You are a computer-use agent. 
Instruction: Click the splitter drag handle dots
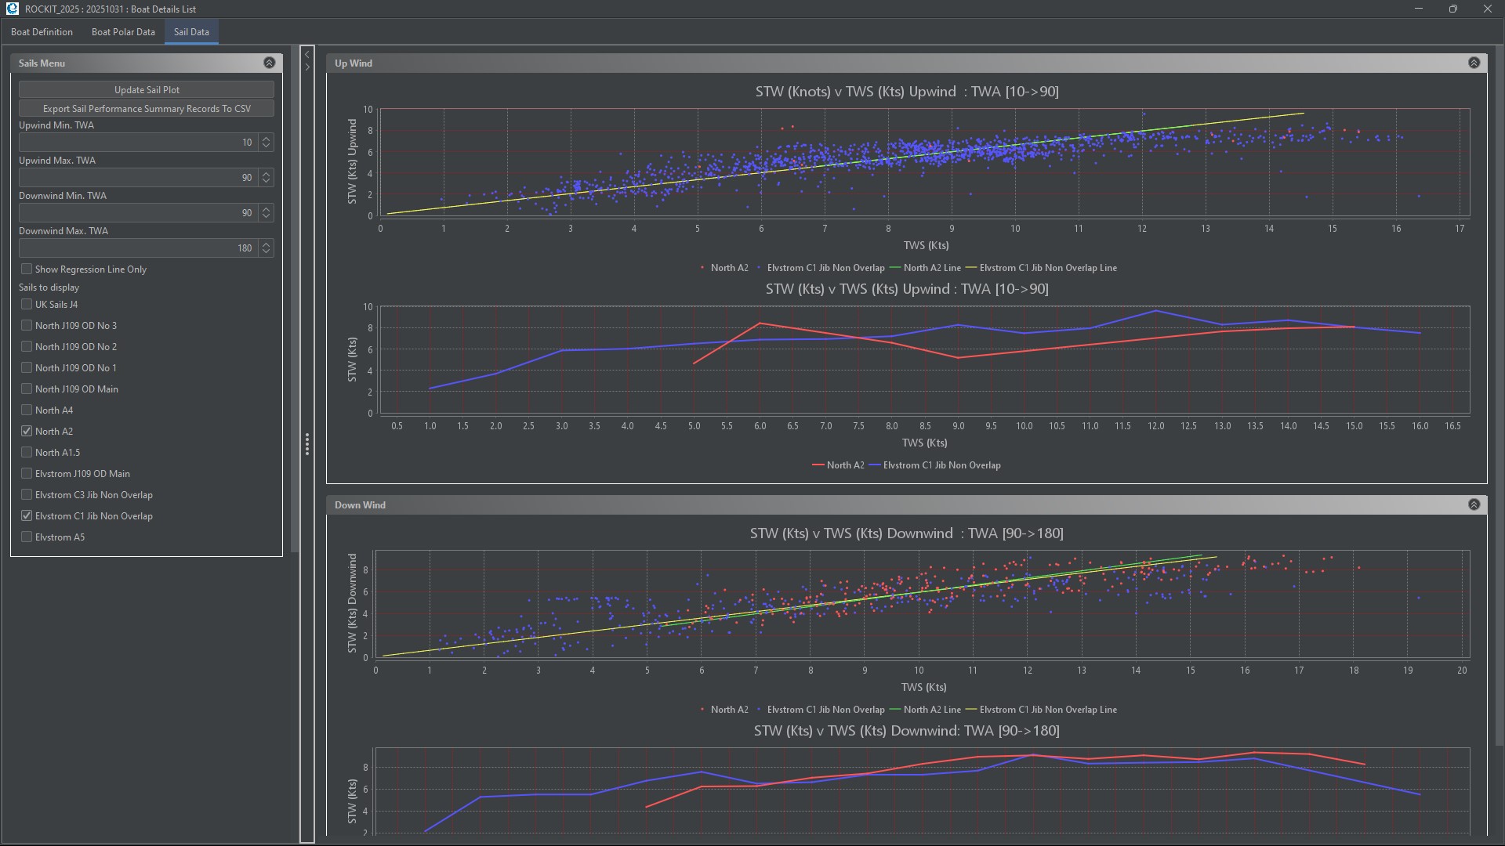tap(307, 444)
